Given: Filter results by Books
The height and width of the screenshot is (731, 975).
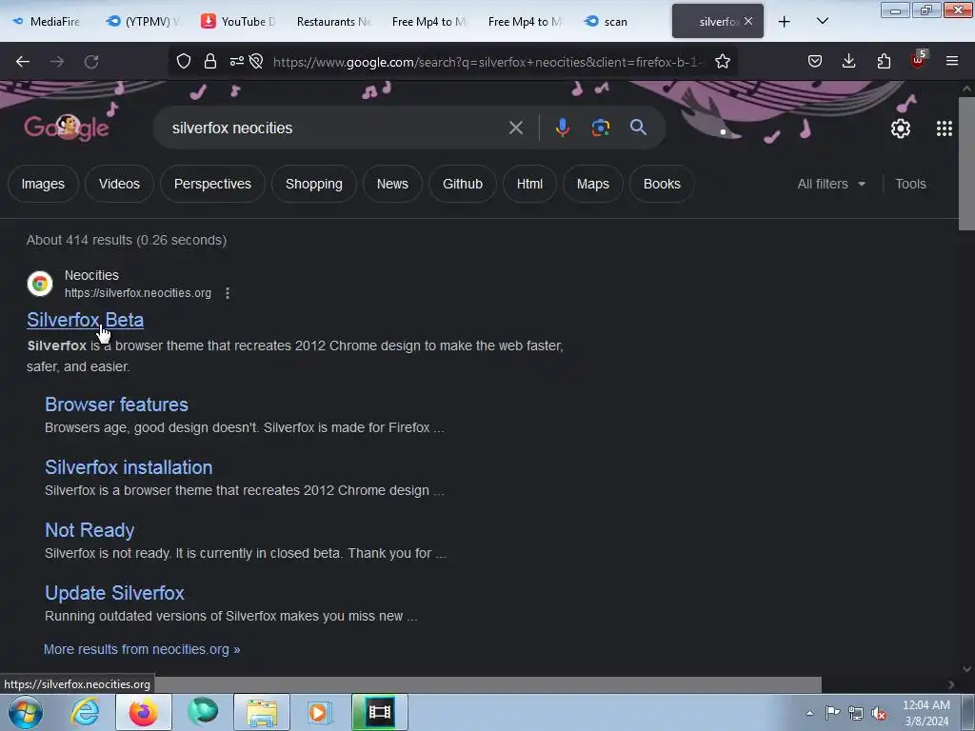Looking at the screenshot, I should 662,184.
